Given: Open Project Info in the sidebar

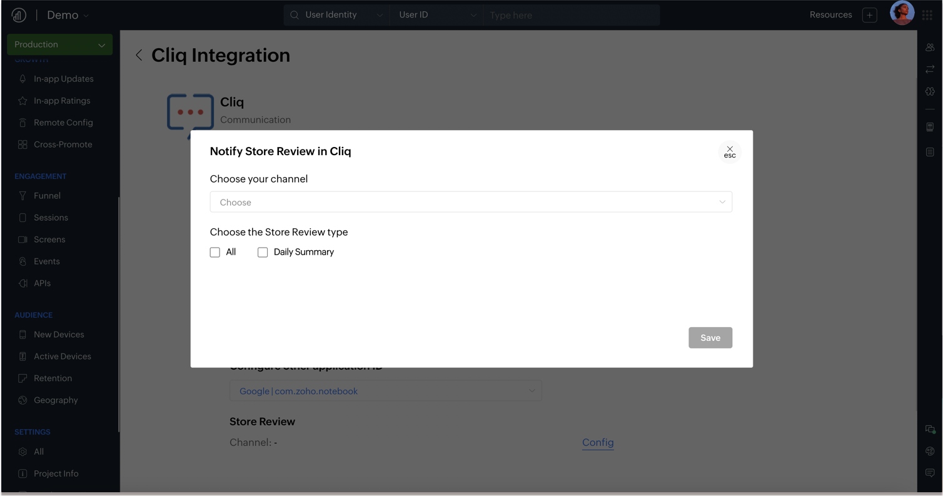Looking at the screenshot, I should pyautogui.click(x=56, y=473).
